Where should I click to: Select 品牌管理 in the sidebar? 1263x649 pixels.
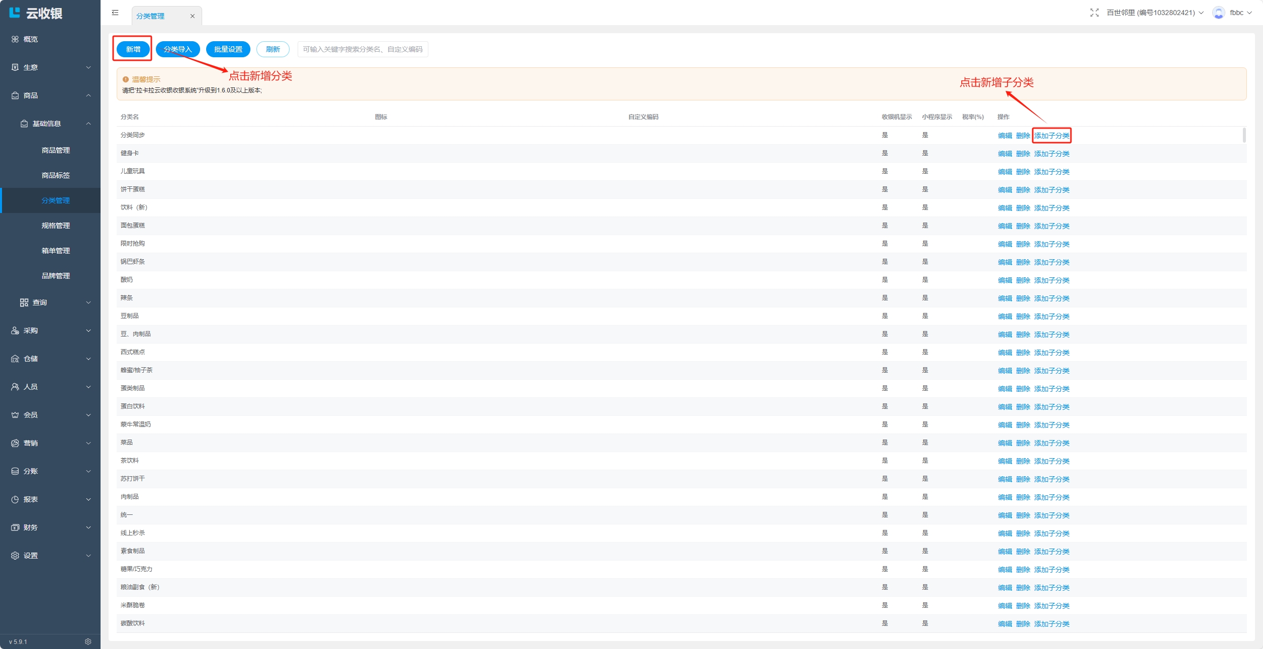56,276
